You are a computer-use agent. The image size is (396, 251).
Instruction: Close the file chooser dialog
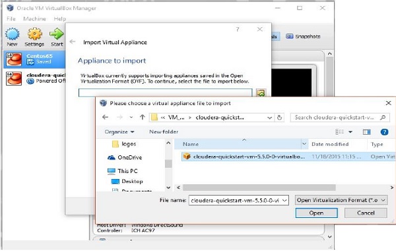tap(389, 103)
